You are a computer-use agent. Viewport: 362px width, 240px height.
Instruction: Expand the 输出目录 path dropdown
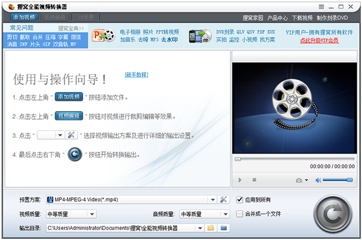[x=200, y=228]
